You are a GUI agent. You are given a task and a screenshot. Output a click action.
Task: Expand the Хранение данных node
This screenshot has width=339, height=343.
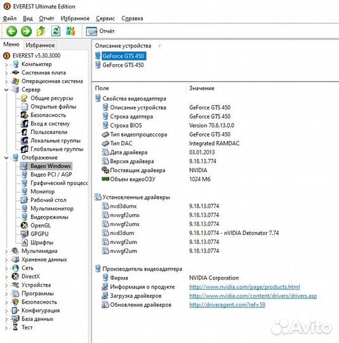[x=6, y=260]
